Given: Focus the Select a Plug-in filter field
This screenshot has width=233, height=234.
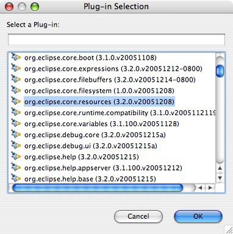Looking at the screenshot, I should [116, 40].
